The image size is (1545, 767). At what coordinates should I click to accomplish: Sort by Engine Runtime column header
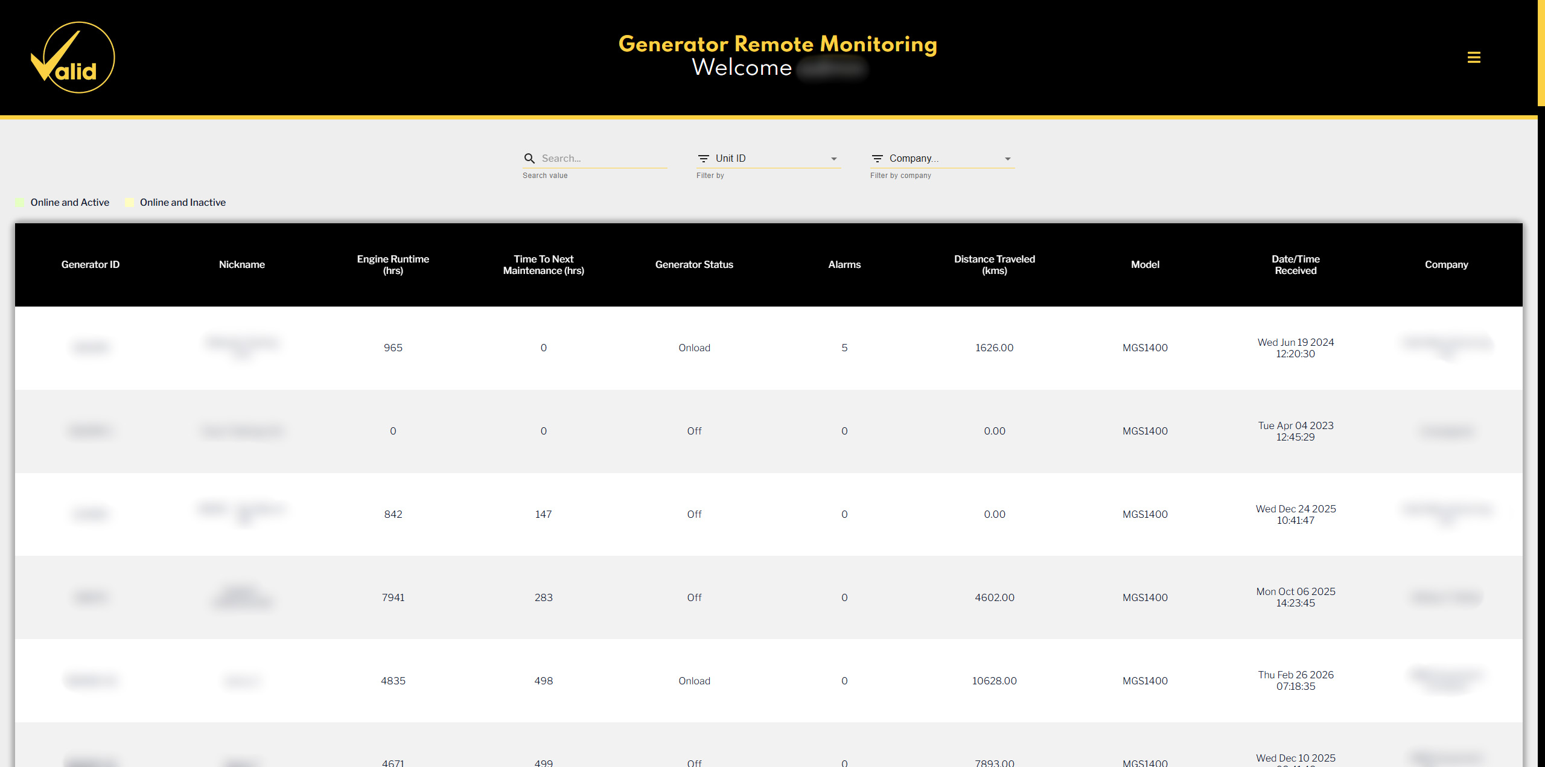coord(393,264)
